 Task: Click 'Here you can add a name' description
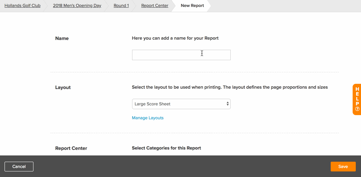[175, 38]
